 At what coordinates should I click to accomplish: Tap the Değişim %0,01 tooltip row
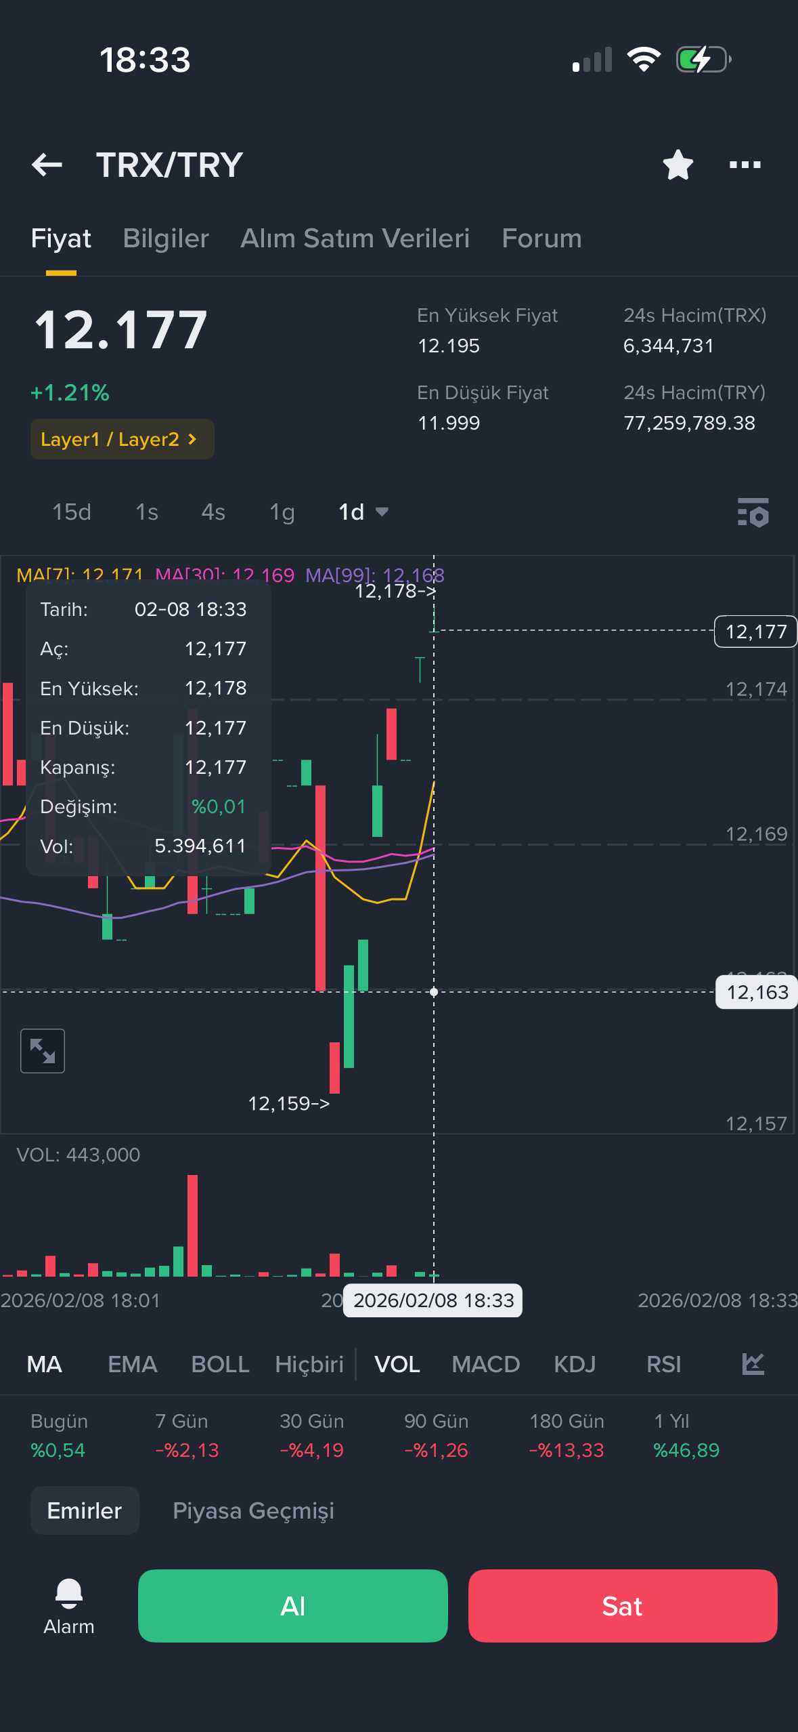pyautogui.click(x=143, y=806)
